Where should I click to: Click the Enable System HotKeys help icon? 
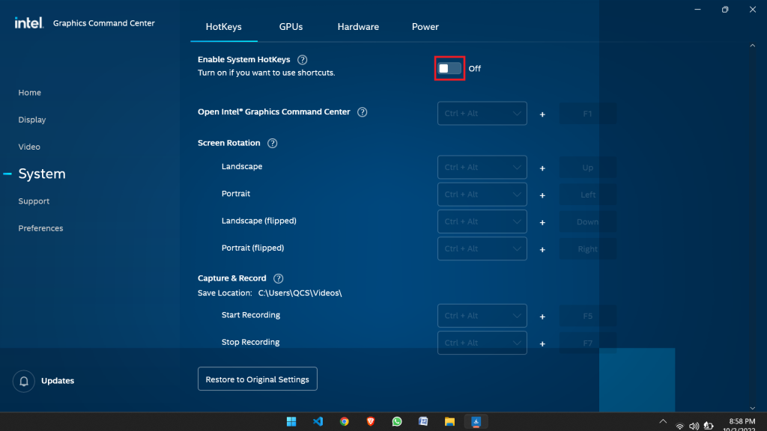click(303, 60)
